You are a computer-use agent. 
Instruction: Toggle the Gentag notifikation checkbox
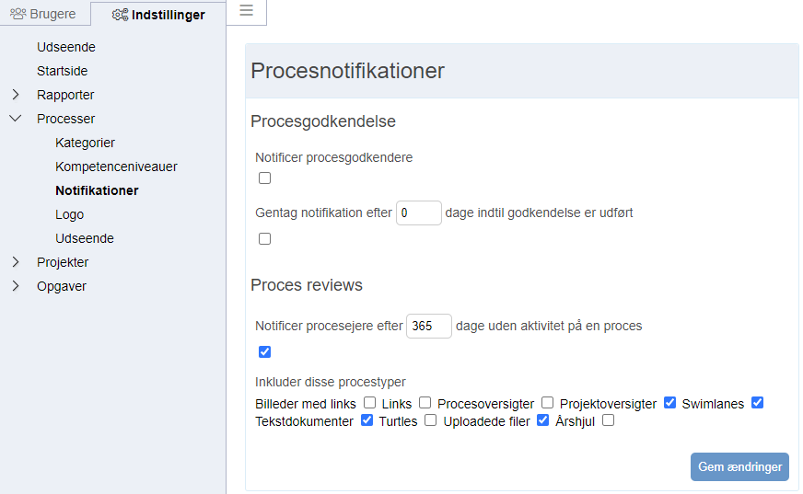coord(265,239)
